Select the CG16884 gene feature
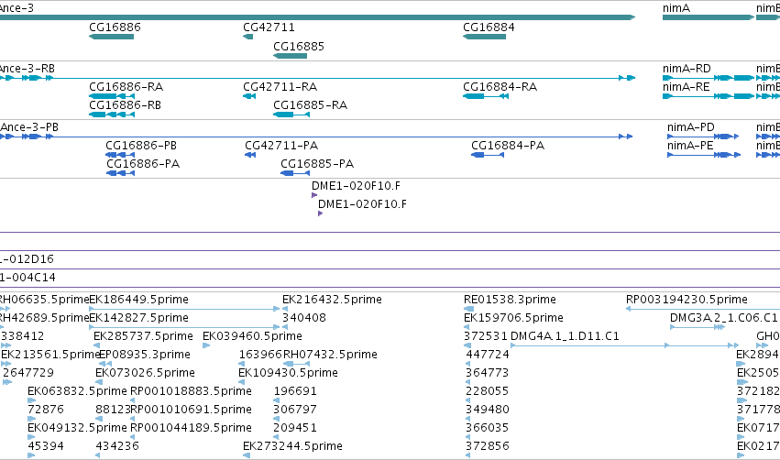780x460 pixels. tap(485, 37)
